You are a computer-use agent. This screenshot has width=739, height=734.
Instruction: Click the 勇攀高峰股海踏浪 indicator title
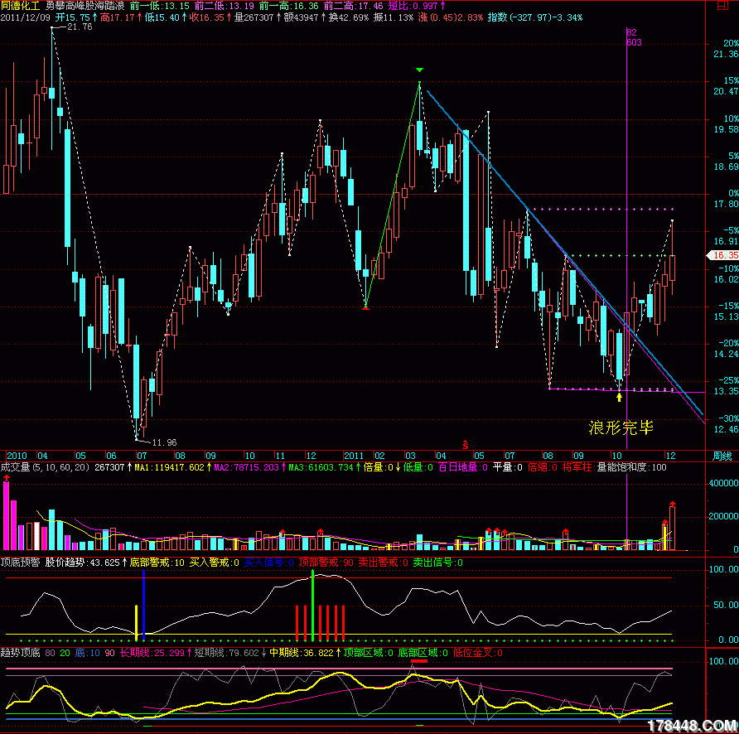[x=85, y=6]
